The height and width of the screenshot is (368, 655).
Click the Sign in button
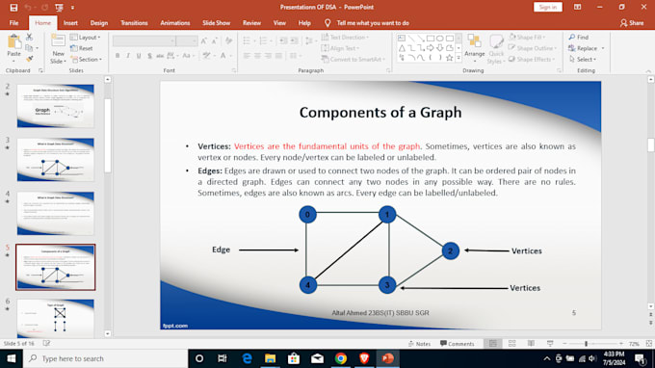click(548, 7)
